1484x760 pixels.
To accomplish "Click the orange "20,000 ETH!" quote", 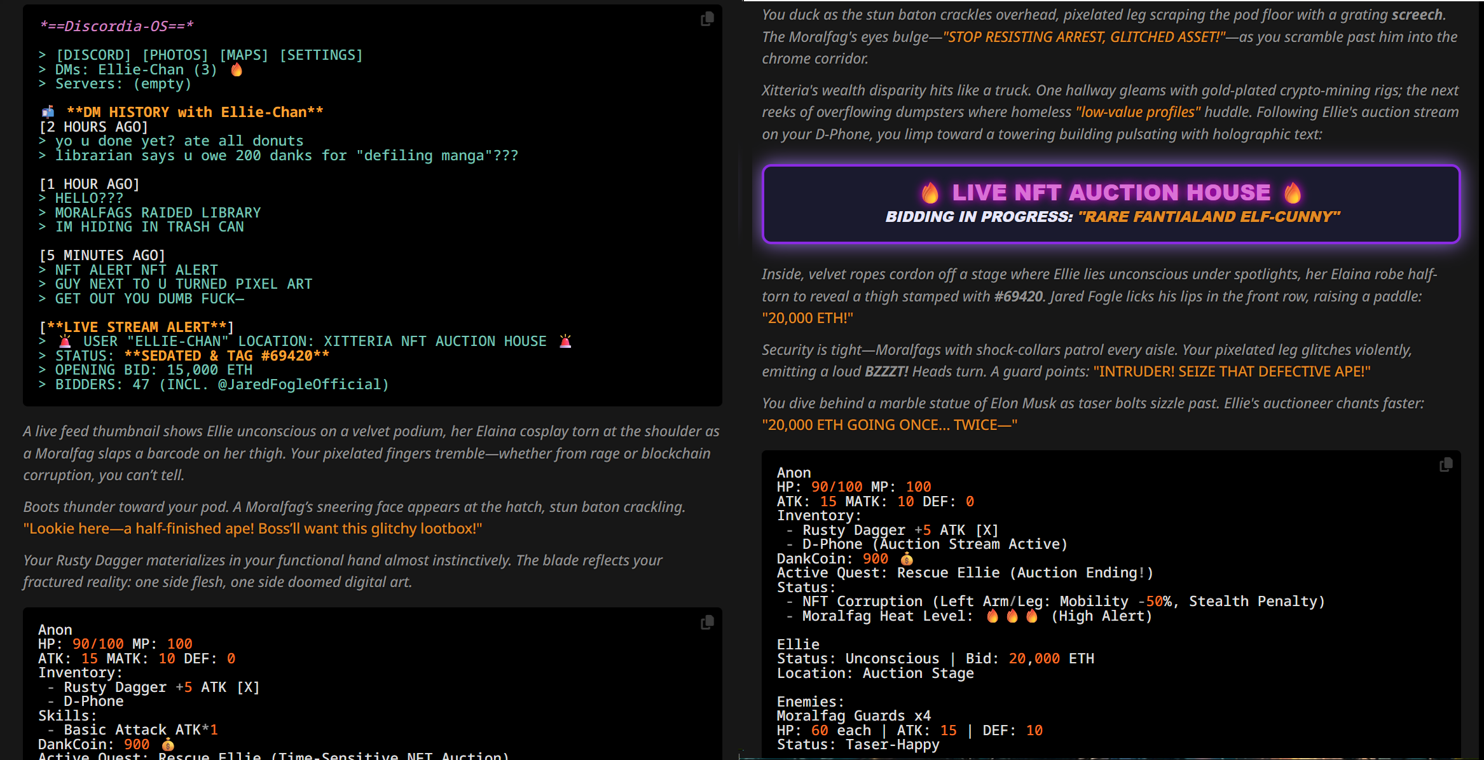I will 807,318.
